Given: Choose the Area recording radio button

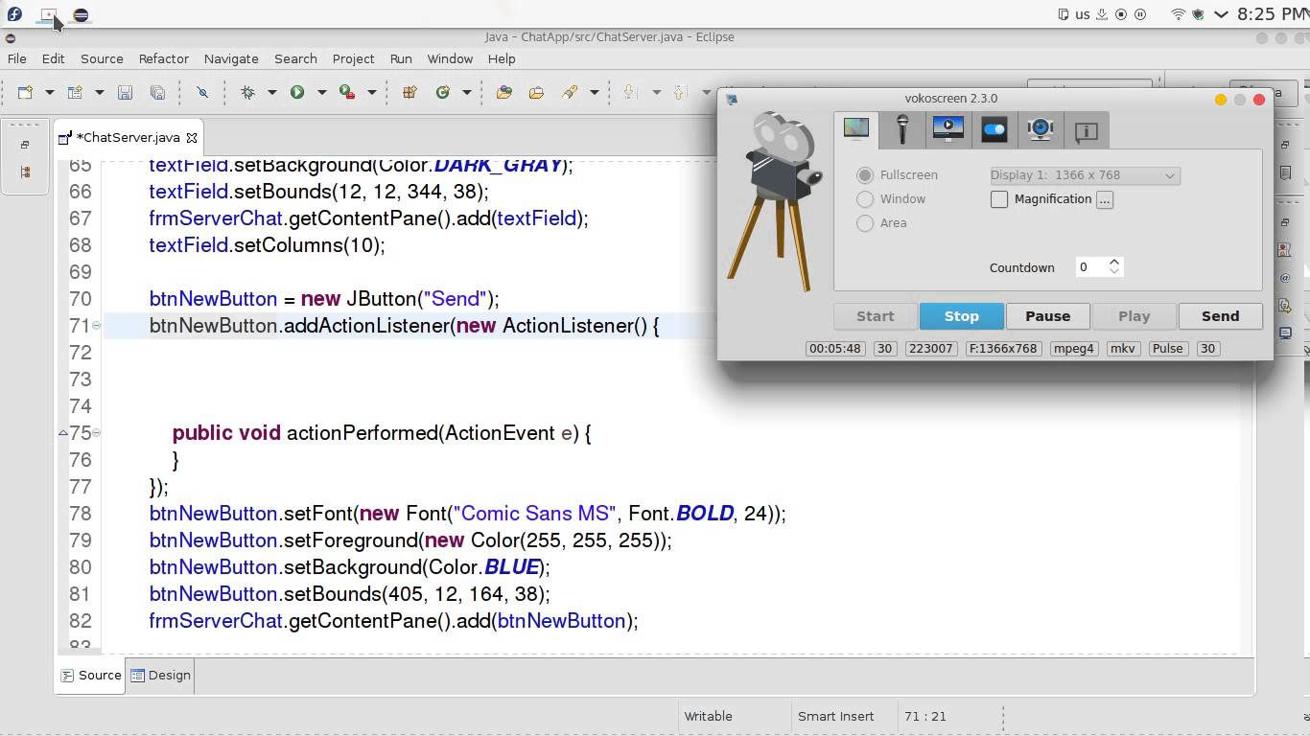Looking at the screenshot, I should [864, 222].
